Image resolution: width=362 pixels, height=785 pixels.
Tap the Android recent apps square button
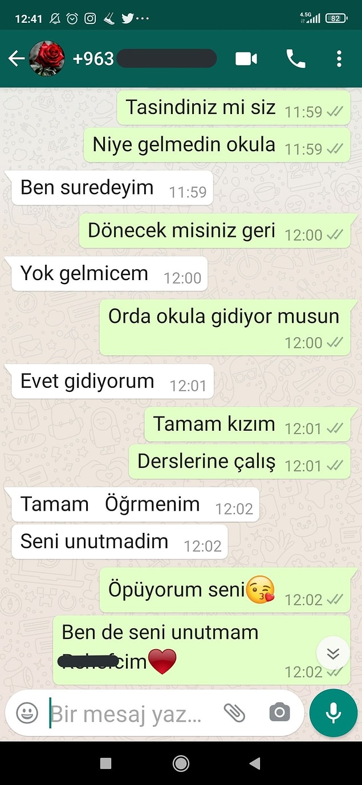105,763
